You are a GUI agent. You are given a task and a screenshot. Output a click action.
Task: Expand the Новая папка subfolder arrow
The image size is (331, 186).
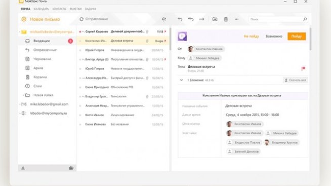pyautogui.click(x=23, y=95)
